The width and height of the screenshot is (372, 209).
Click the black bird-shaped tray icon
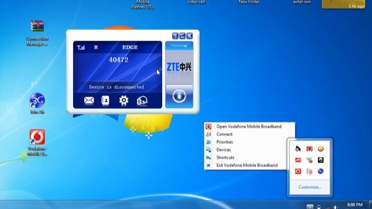coord(298,149)
